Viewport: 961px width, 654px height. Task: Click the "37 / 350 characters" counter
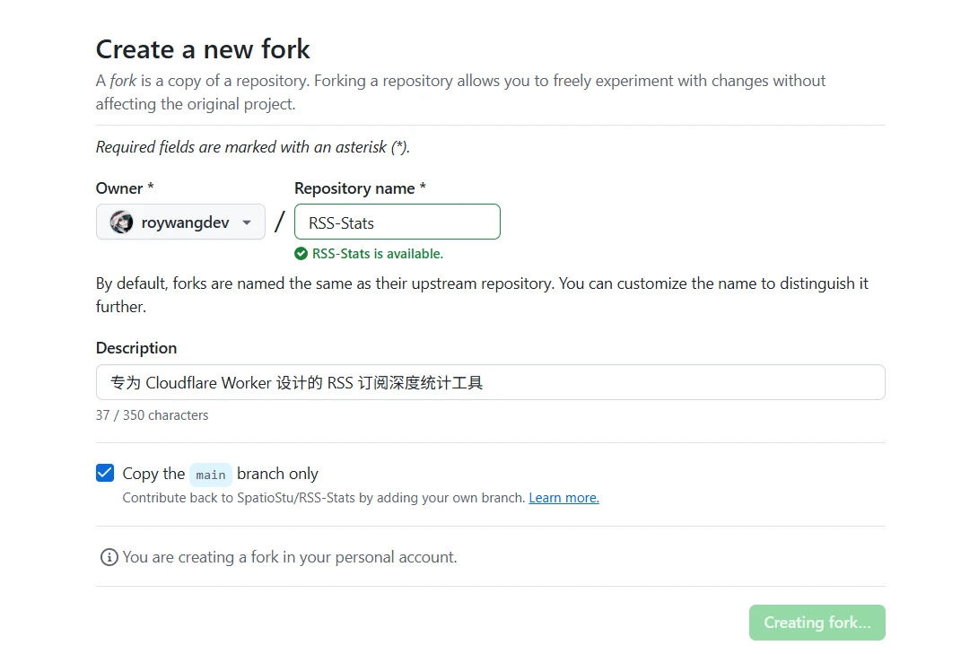click(x=153, y=415)
